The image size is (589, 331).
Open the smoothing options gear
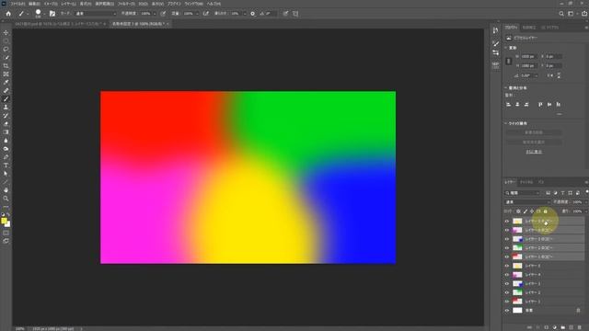253,14
